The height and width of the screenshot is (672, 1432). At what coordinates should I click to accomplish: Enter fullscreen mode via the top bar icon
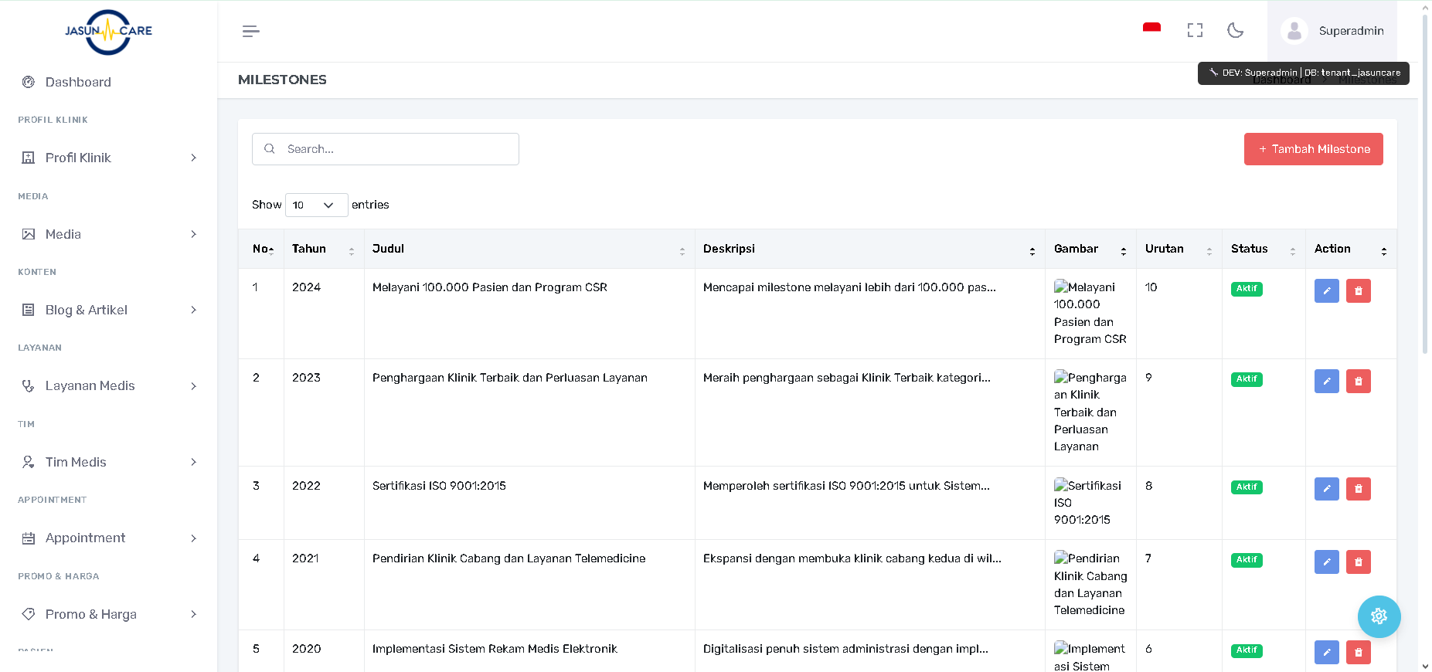1195,30
